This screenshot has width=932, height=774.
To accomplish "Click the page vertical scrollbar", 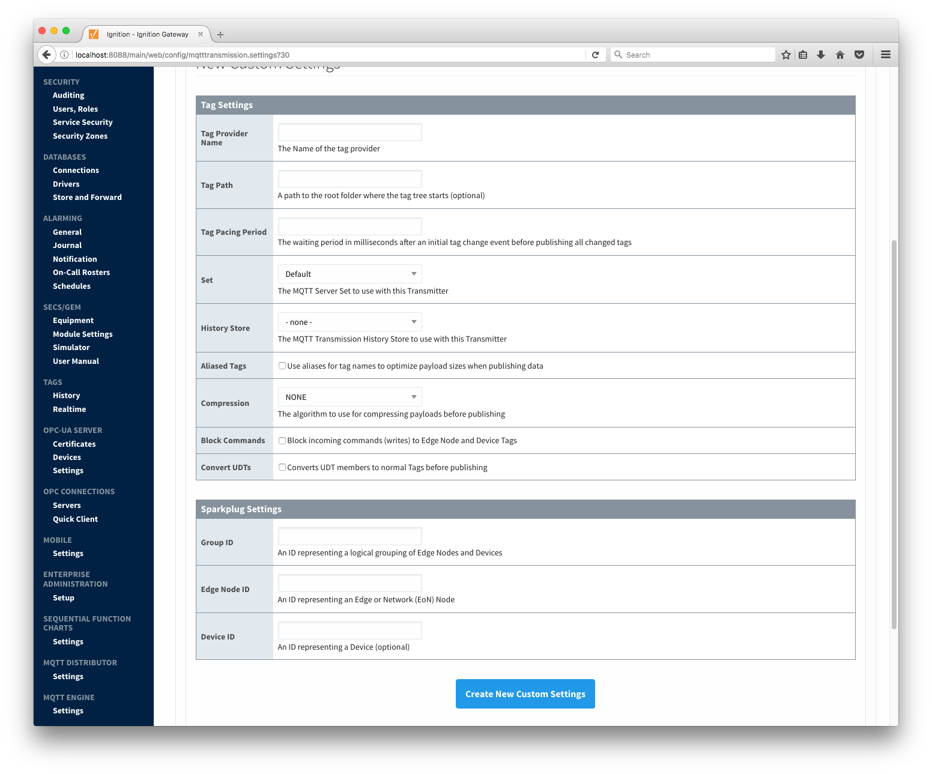I will [x=894, y=434].
